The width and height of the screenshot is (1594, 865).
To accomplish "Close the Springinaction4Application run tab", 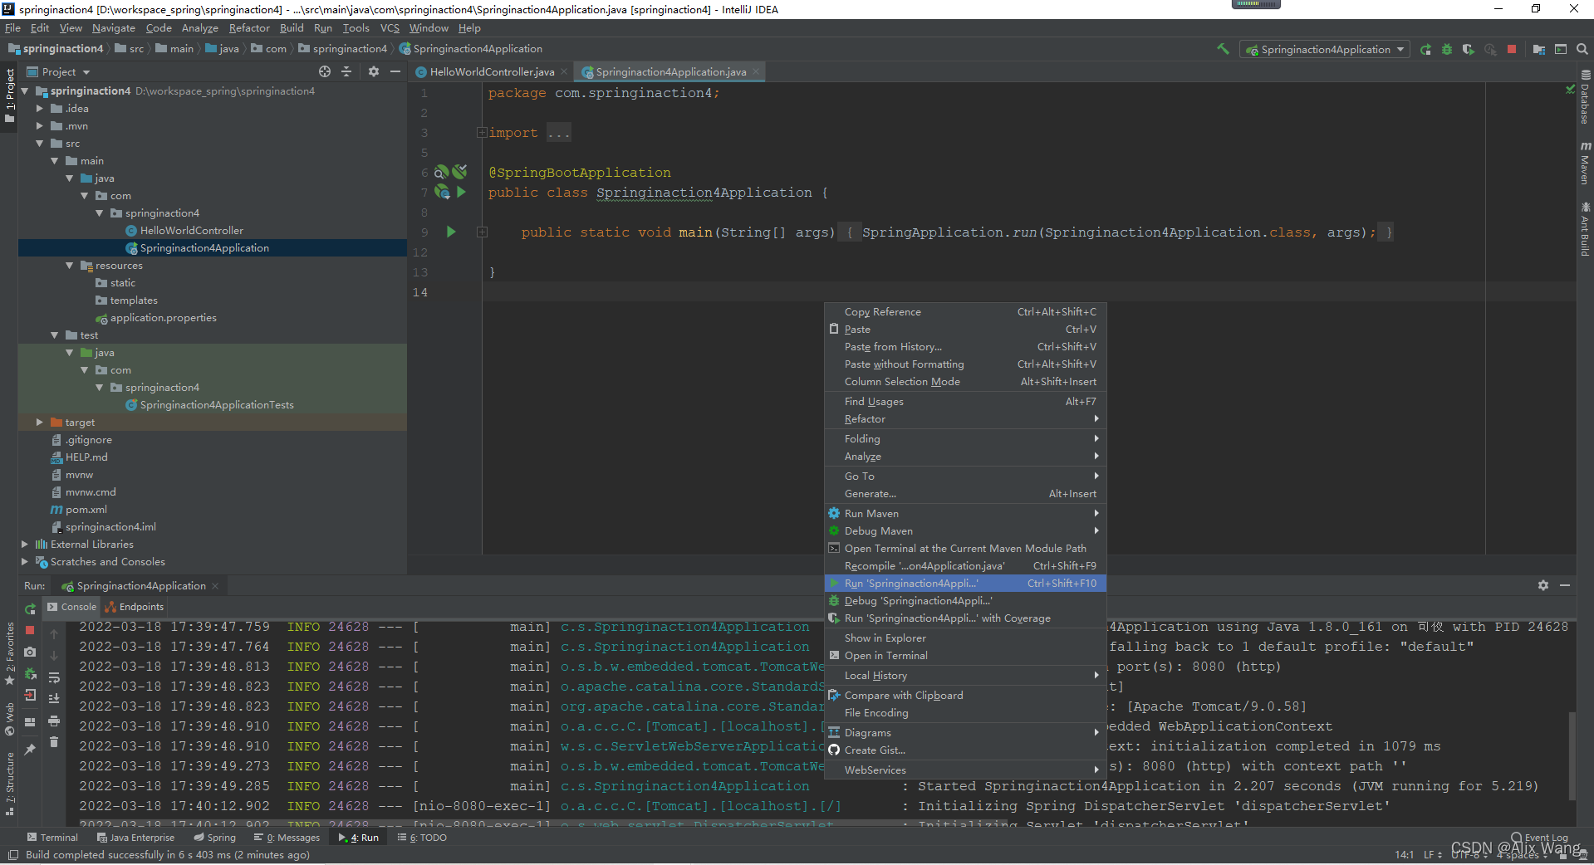I will 216,585.
